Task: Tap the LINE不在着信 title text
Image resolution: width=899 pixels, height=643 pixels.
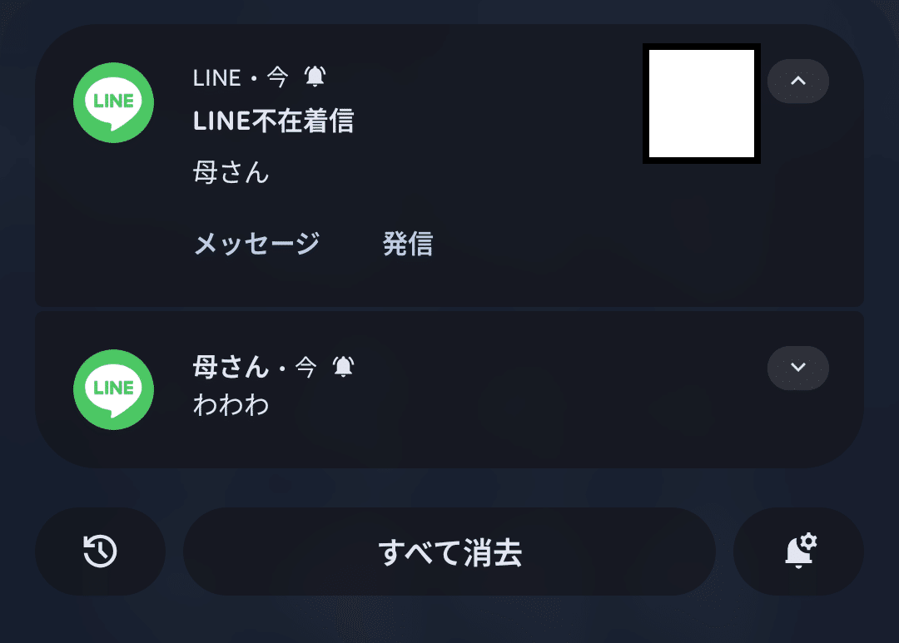Action: (274, 121)
